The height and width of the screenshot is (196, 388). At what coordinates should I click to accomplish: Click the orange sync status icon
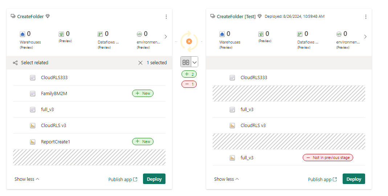pos(189,41)
